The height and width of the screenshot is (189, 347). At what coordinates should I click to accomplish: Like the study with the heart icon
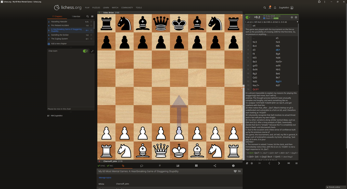(x=235, y=171)
